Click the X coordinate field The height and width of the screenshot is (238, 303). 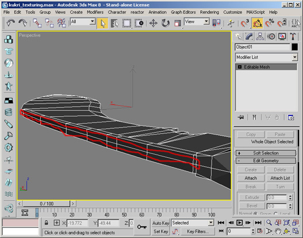click(77, 223)
